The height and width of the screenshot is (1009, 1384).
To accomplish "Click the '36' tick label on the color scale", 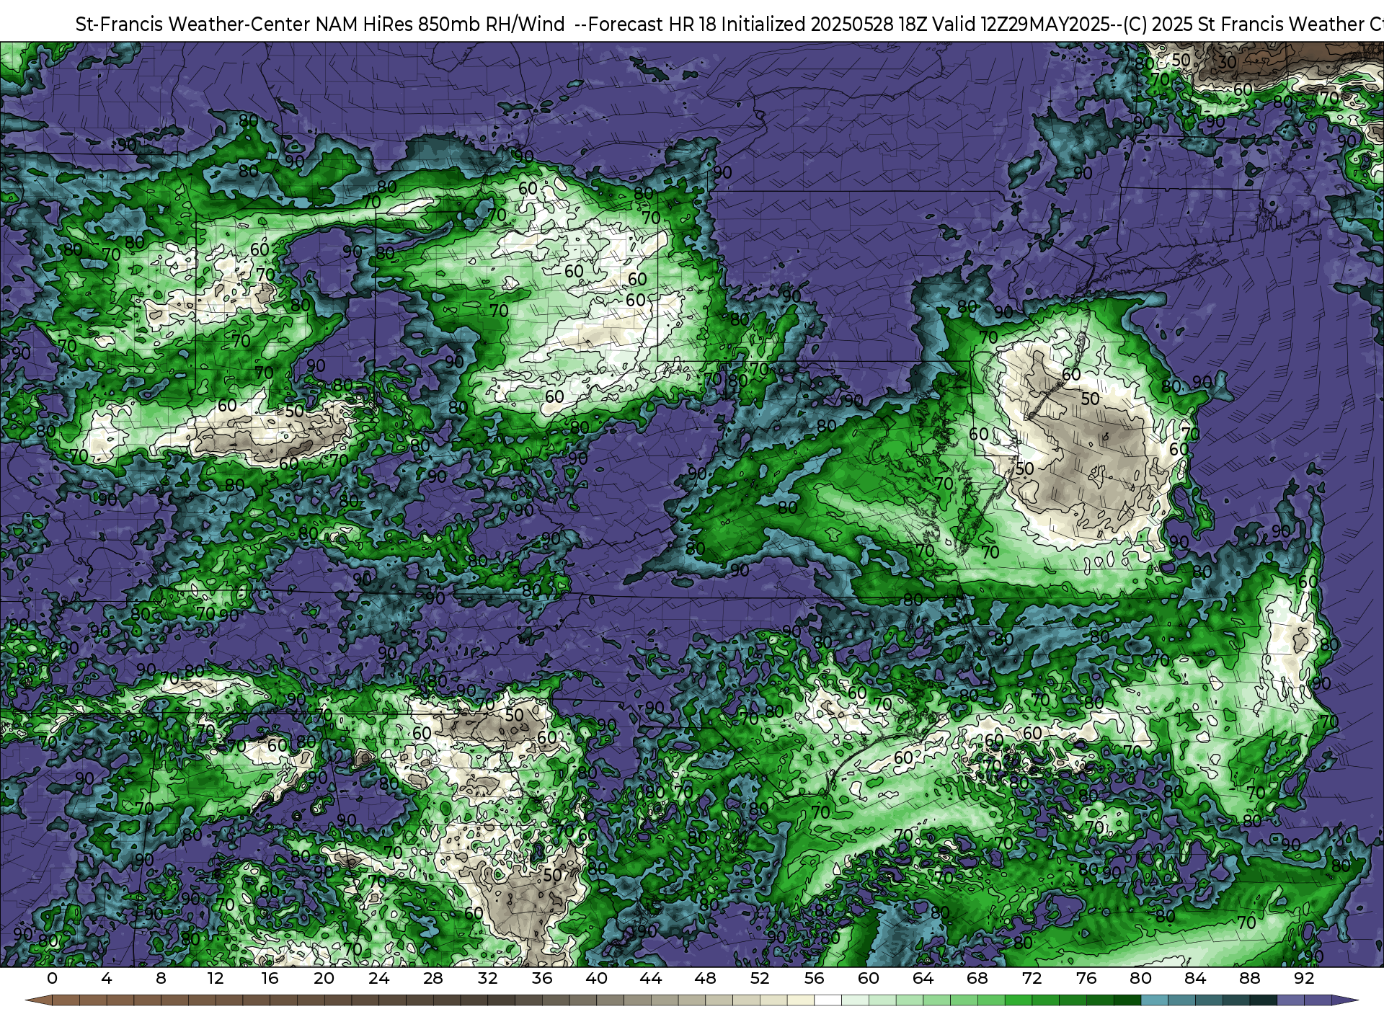I will pyautogui.click(x=542, y=979).
